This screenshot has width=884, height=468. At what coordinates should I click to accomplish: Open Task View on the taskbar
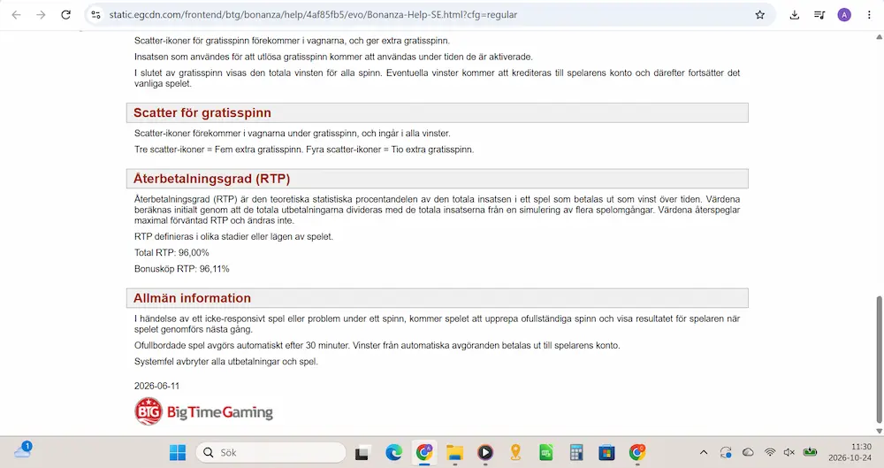pyautogui.click(x=362, y=452)
